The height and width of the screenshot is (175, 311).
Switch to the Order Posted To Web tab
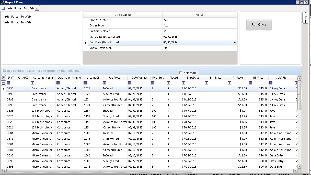20,8
